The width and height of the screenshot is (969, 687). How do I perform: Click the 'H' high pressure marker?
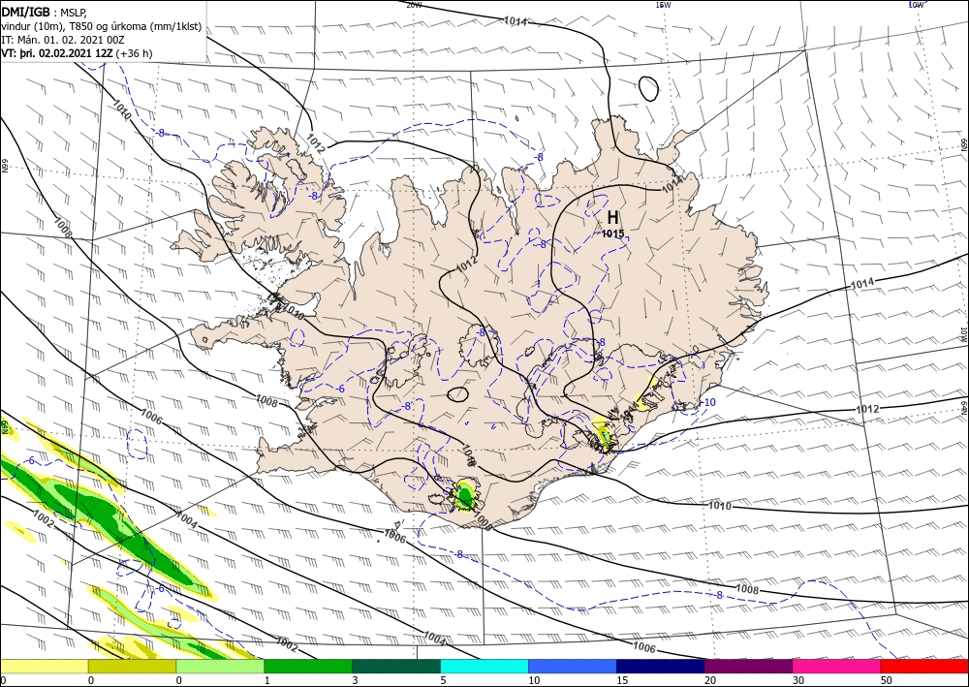tap(612, 217)
